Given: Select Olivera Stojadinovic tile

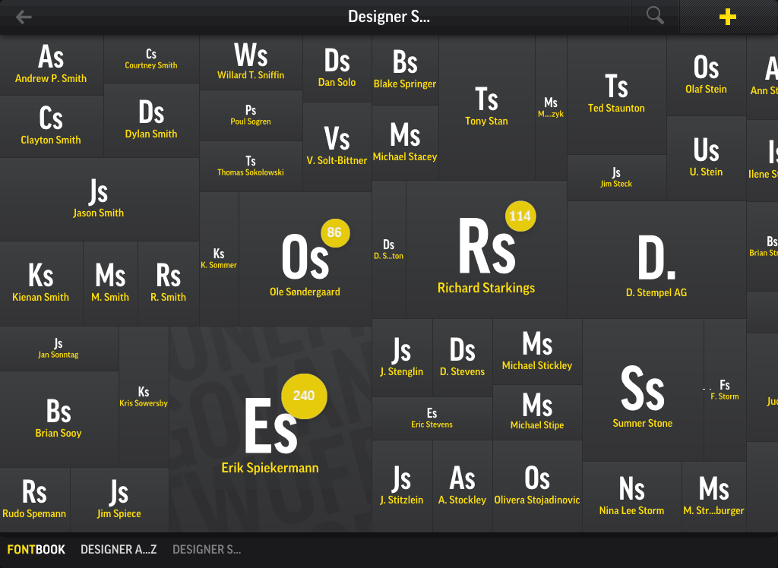Looking at the screenshot, I should pos(537,486).
